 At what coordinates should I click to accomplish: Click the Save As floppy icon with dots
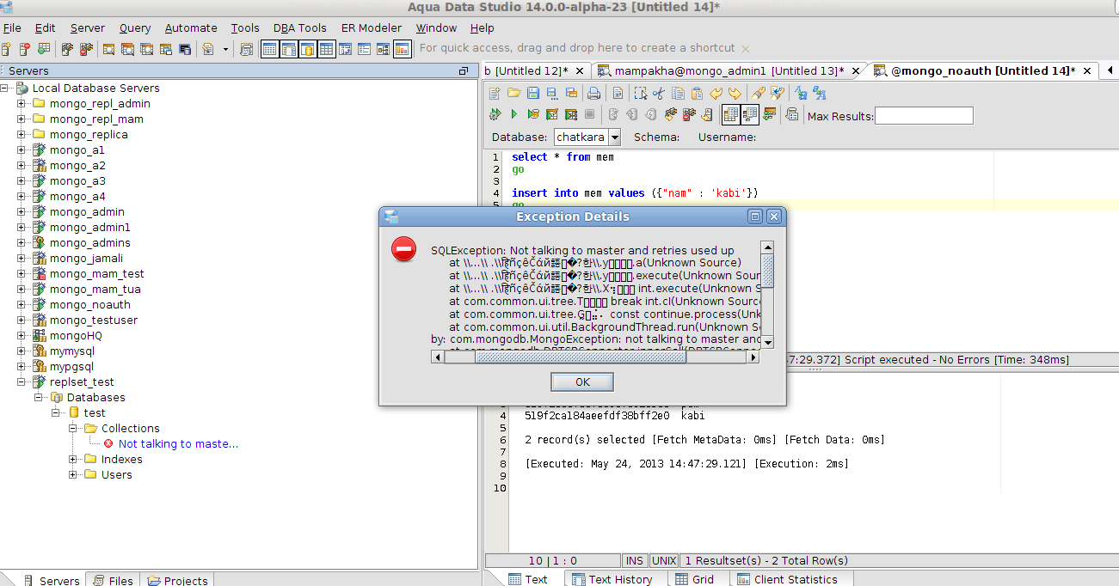[552, 93]
